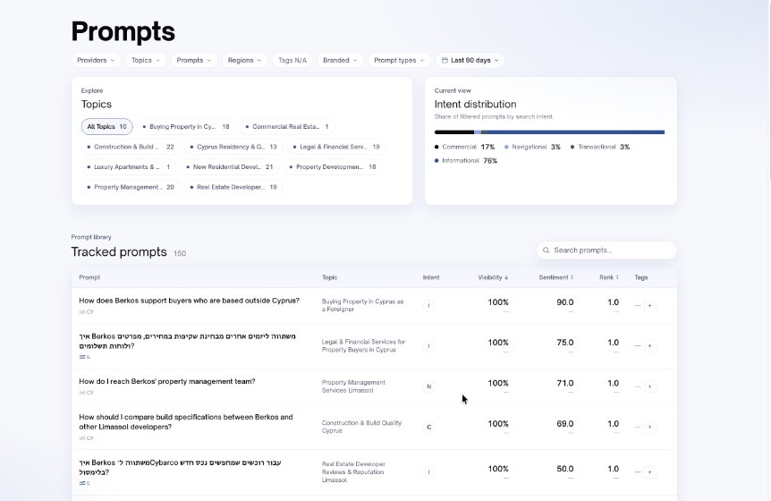Open the Providers filter dropdown
Viewport: 771px width, 501px height.
coord(96,60)
